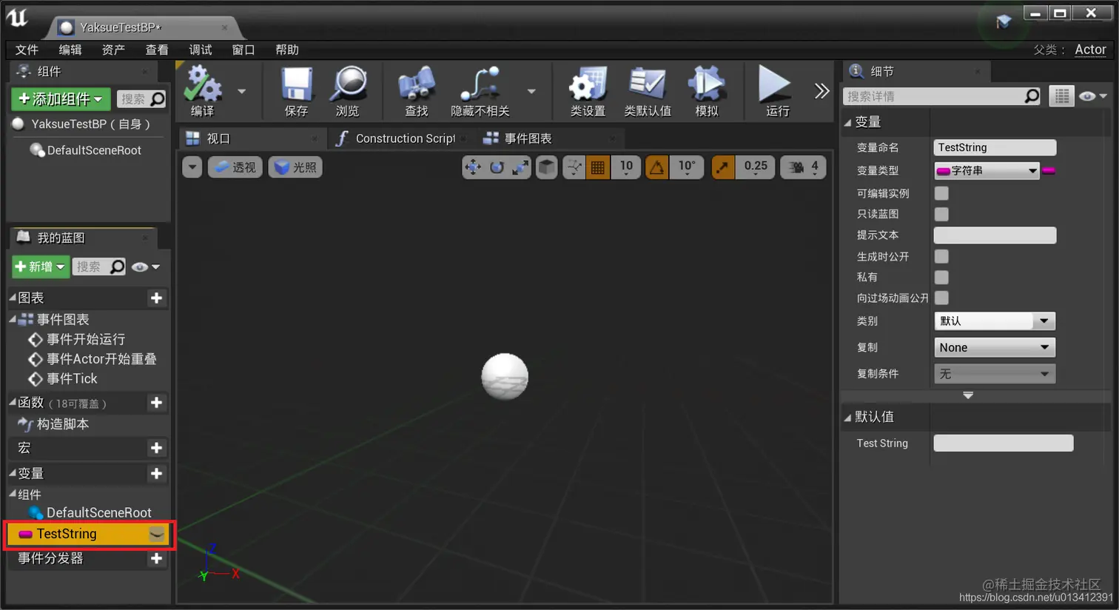The width and height of the screenshot is (1119, 610).
Task: Collapse the 默认值 section
Action: (x=848, y=418)
